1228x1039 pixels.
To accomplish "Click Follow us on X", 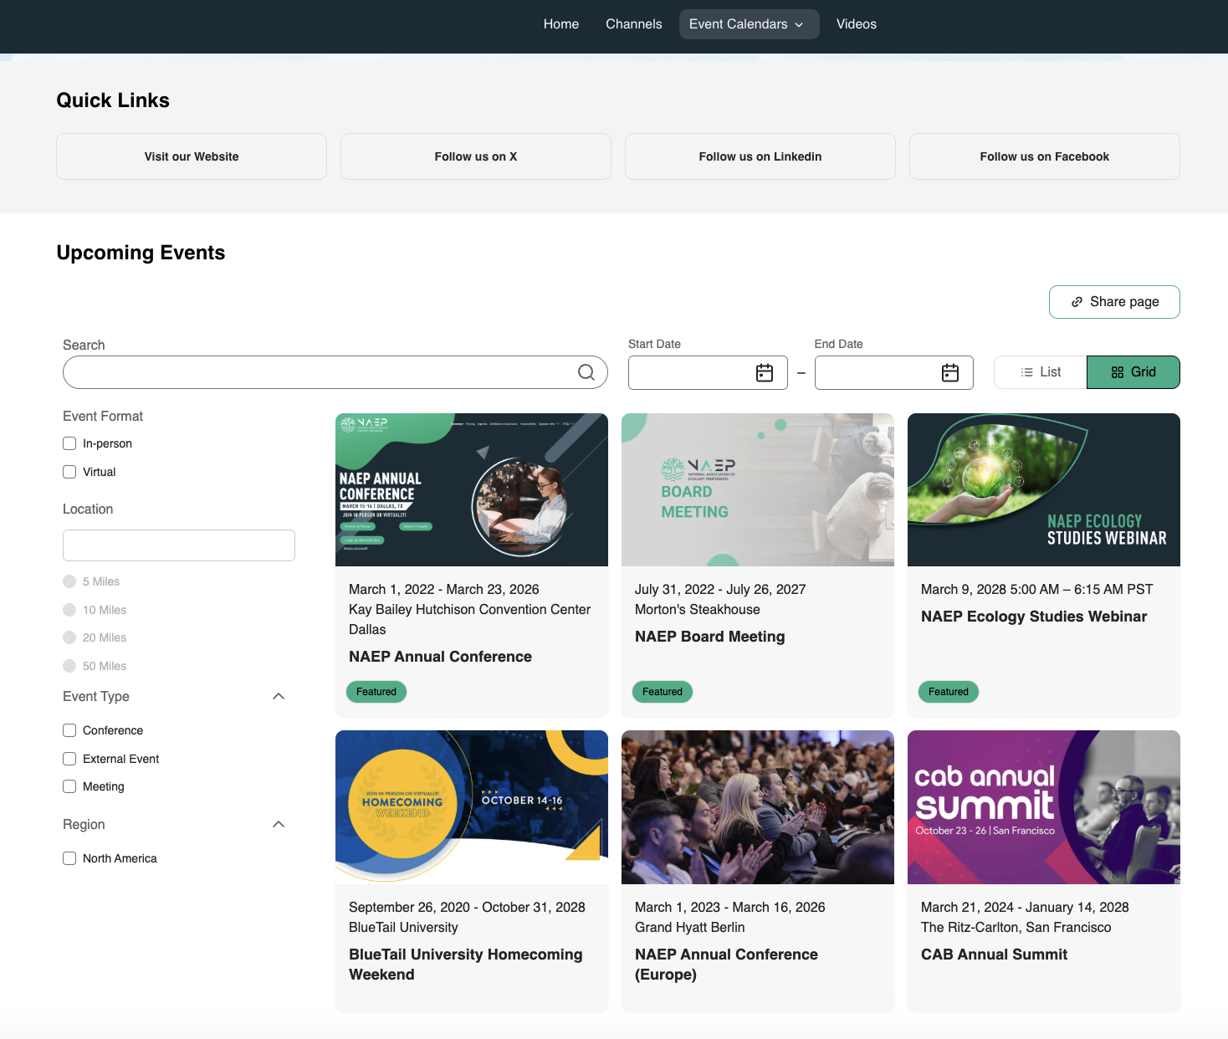I will coord(476,156).
